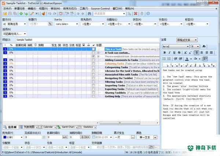Click the browse file link folder button
This screenshot has width=220, height=156.
(151, 147)
